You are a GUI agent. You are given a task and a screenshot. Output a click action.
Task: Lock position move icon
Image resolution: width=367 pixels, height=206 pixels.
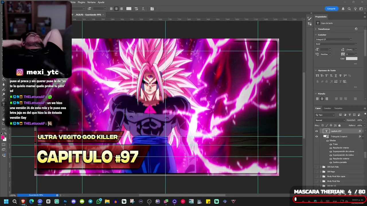point(331,125)
